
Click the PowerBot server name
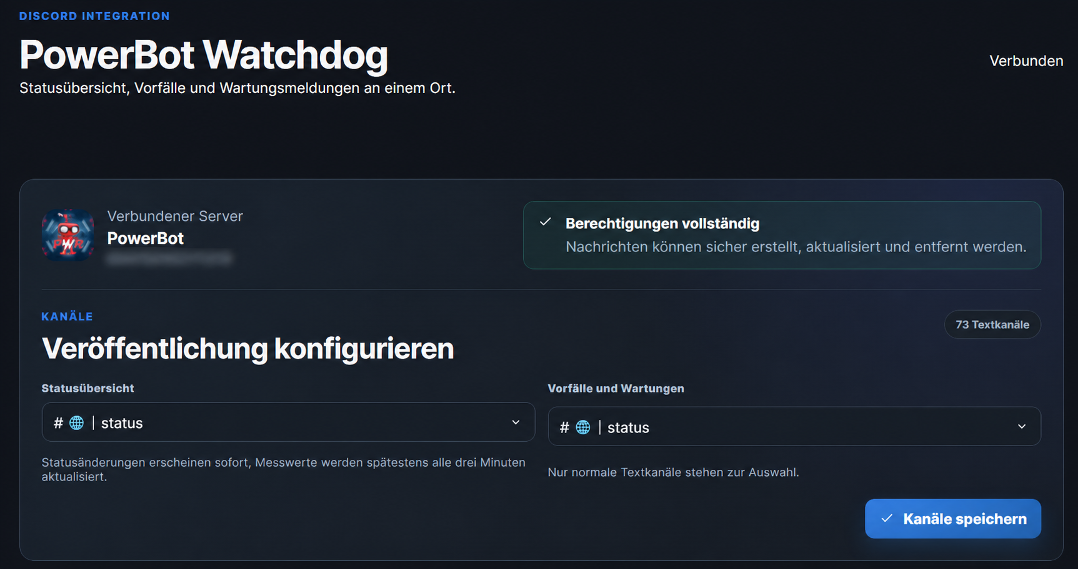click(x=146, y=238)
